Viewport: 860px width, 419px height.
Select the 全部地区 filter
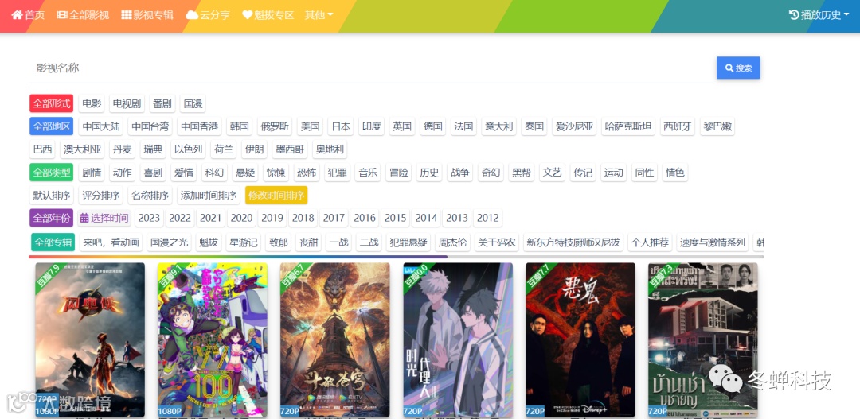coord(52,126)
